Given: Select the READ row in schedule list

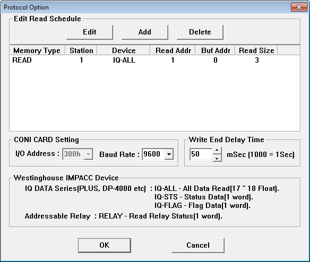Looking at the screenshot, I should click(x=155, y=60).
